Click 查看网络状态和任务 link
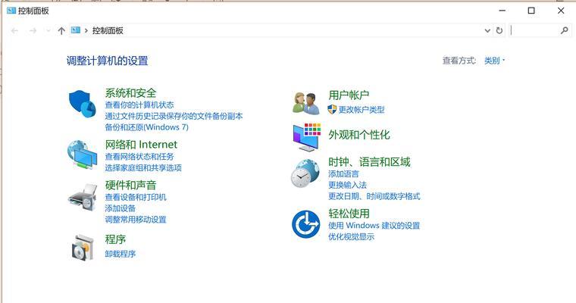 pos(139,157)
